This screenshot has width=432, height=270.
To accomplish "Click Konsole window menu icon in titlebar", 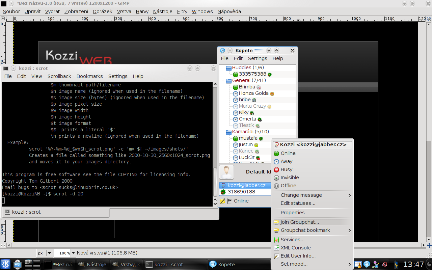I will (x=6, y=68).
